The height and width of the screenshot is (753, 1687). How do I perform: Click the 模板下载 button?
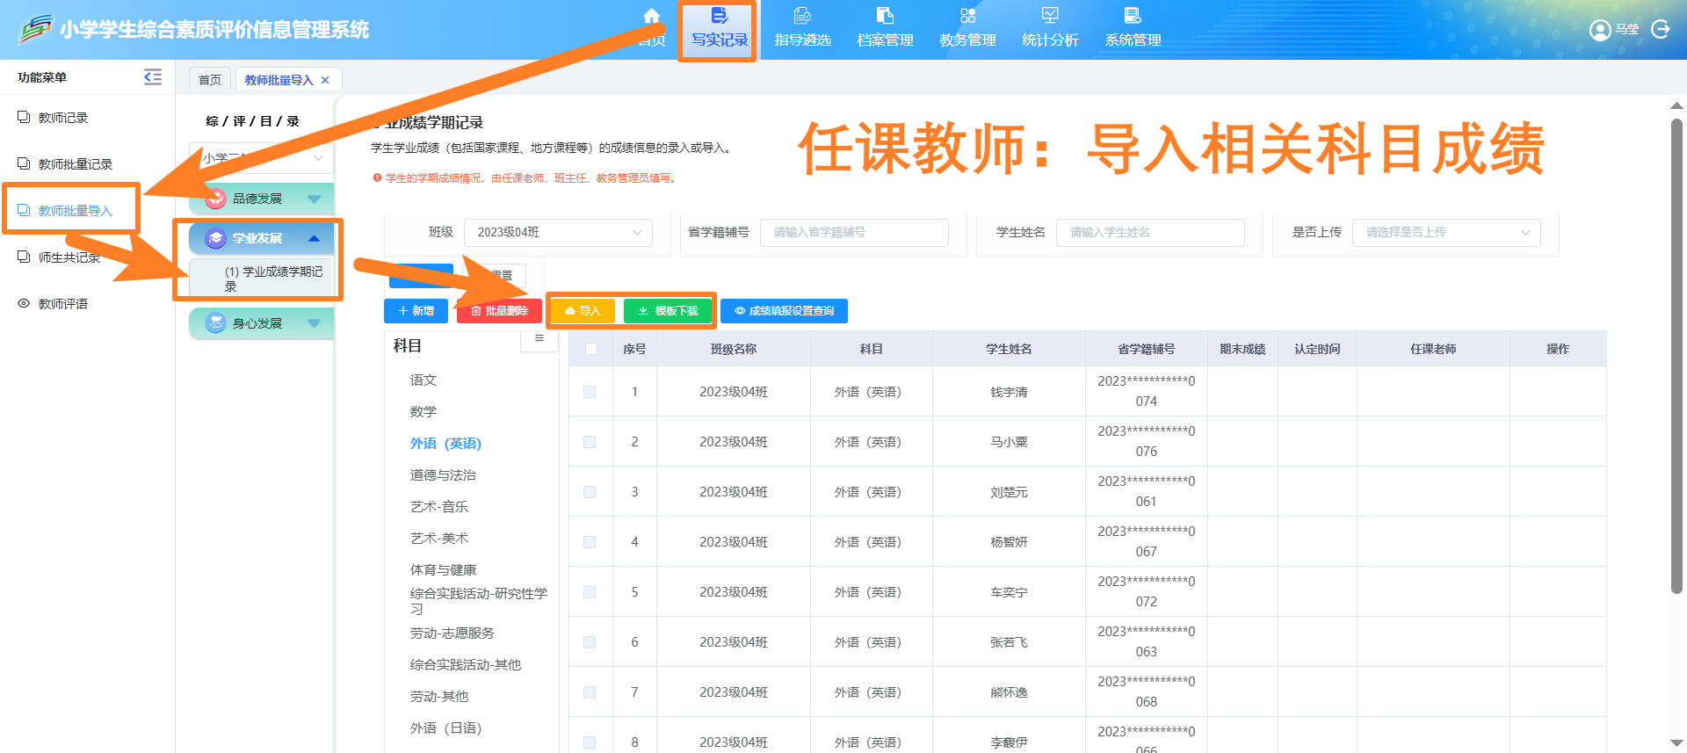tap(668, 311)
